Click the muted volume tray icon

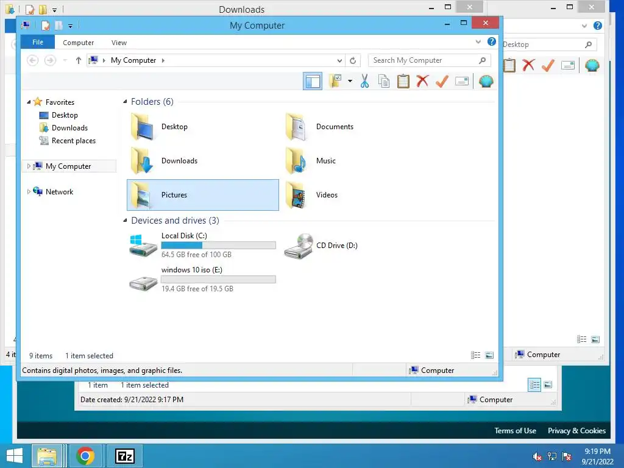point(537,456)
